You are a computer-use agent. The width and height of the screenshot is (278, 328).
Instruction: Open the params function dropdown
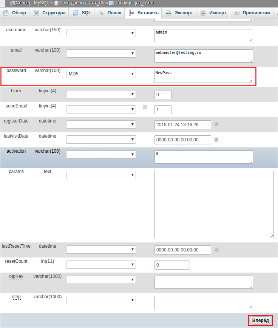tap(101, 175)
